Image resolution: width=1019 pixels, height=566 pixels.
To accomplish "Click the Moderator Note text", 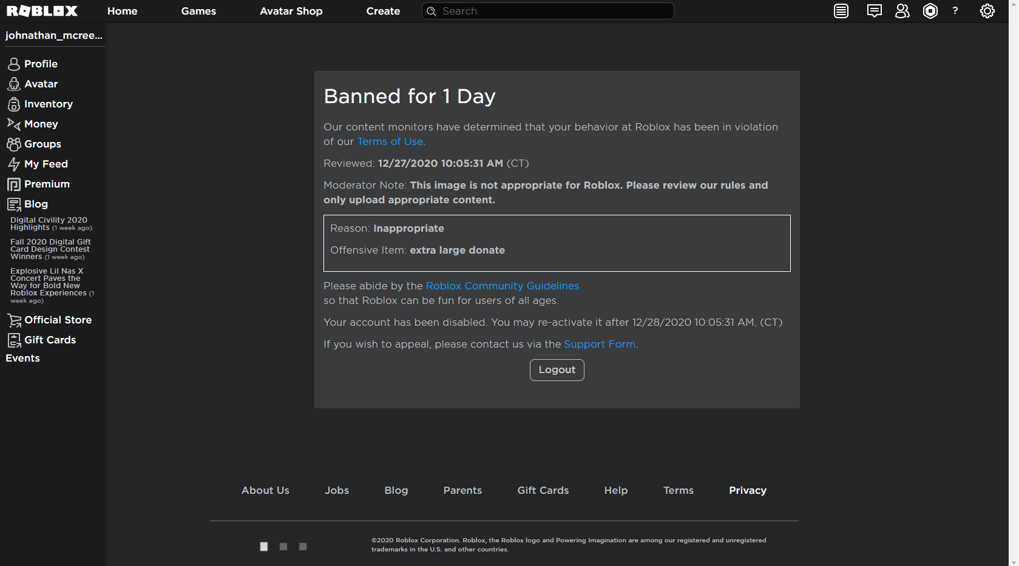I will pyautogui.click(x=546, y=192).
